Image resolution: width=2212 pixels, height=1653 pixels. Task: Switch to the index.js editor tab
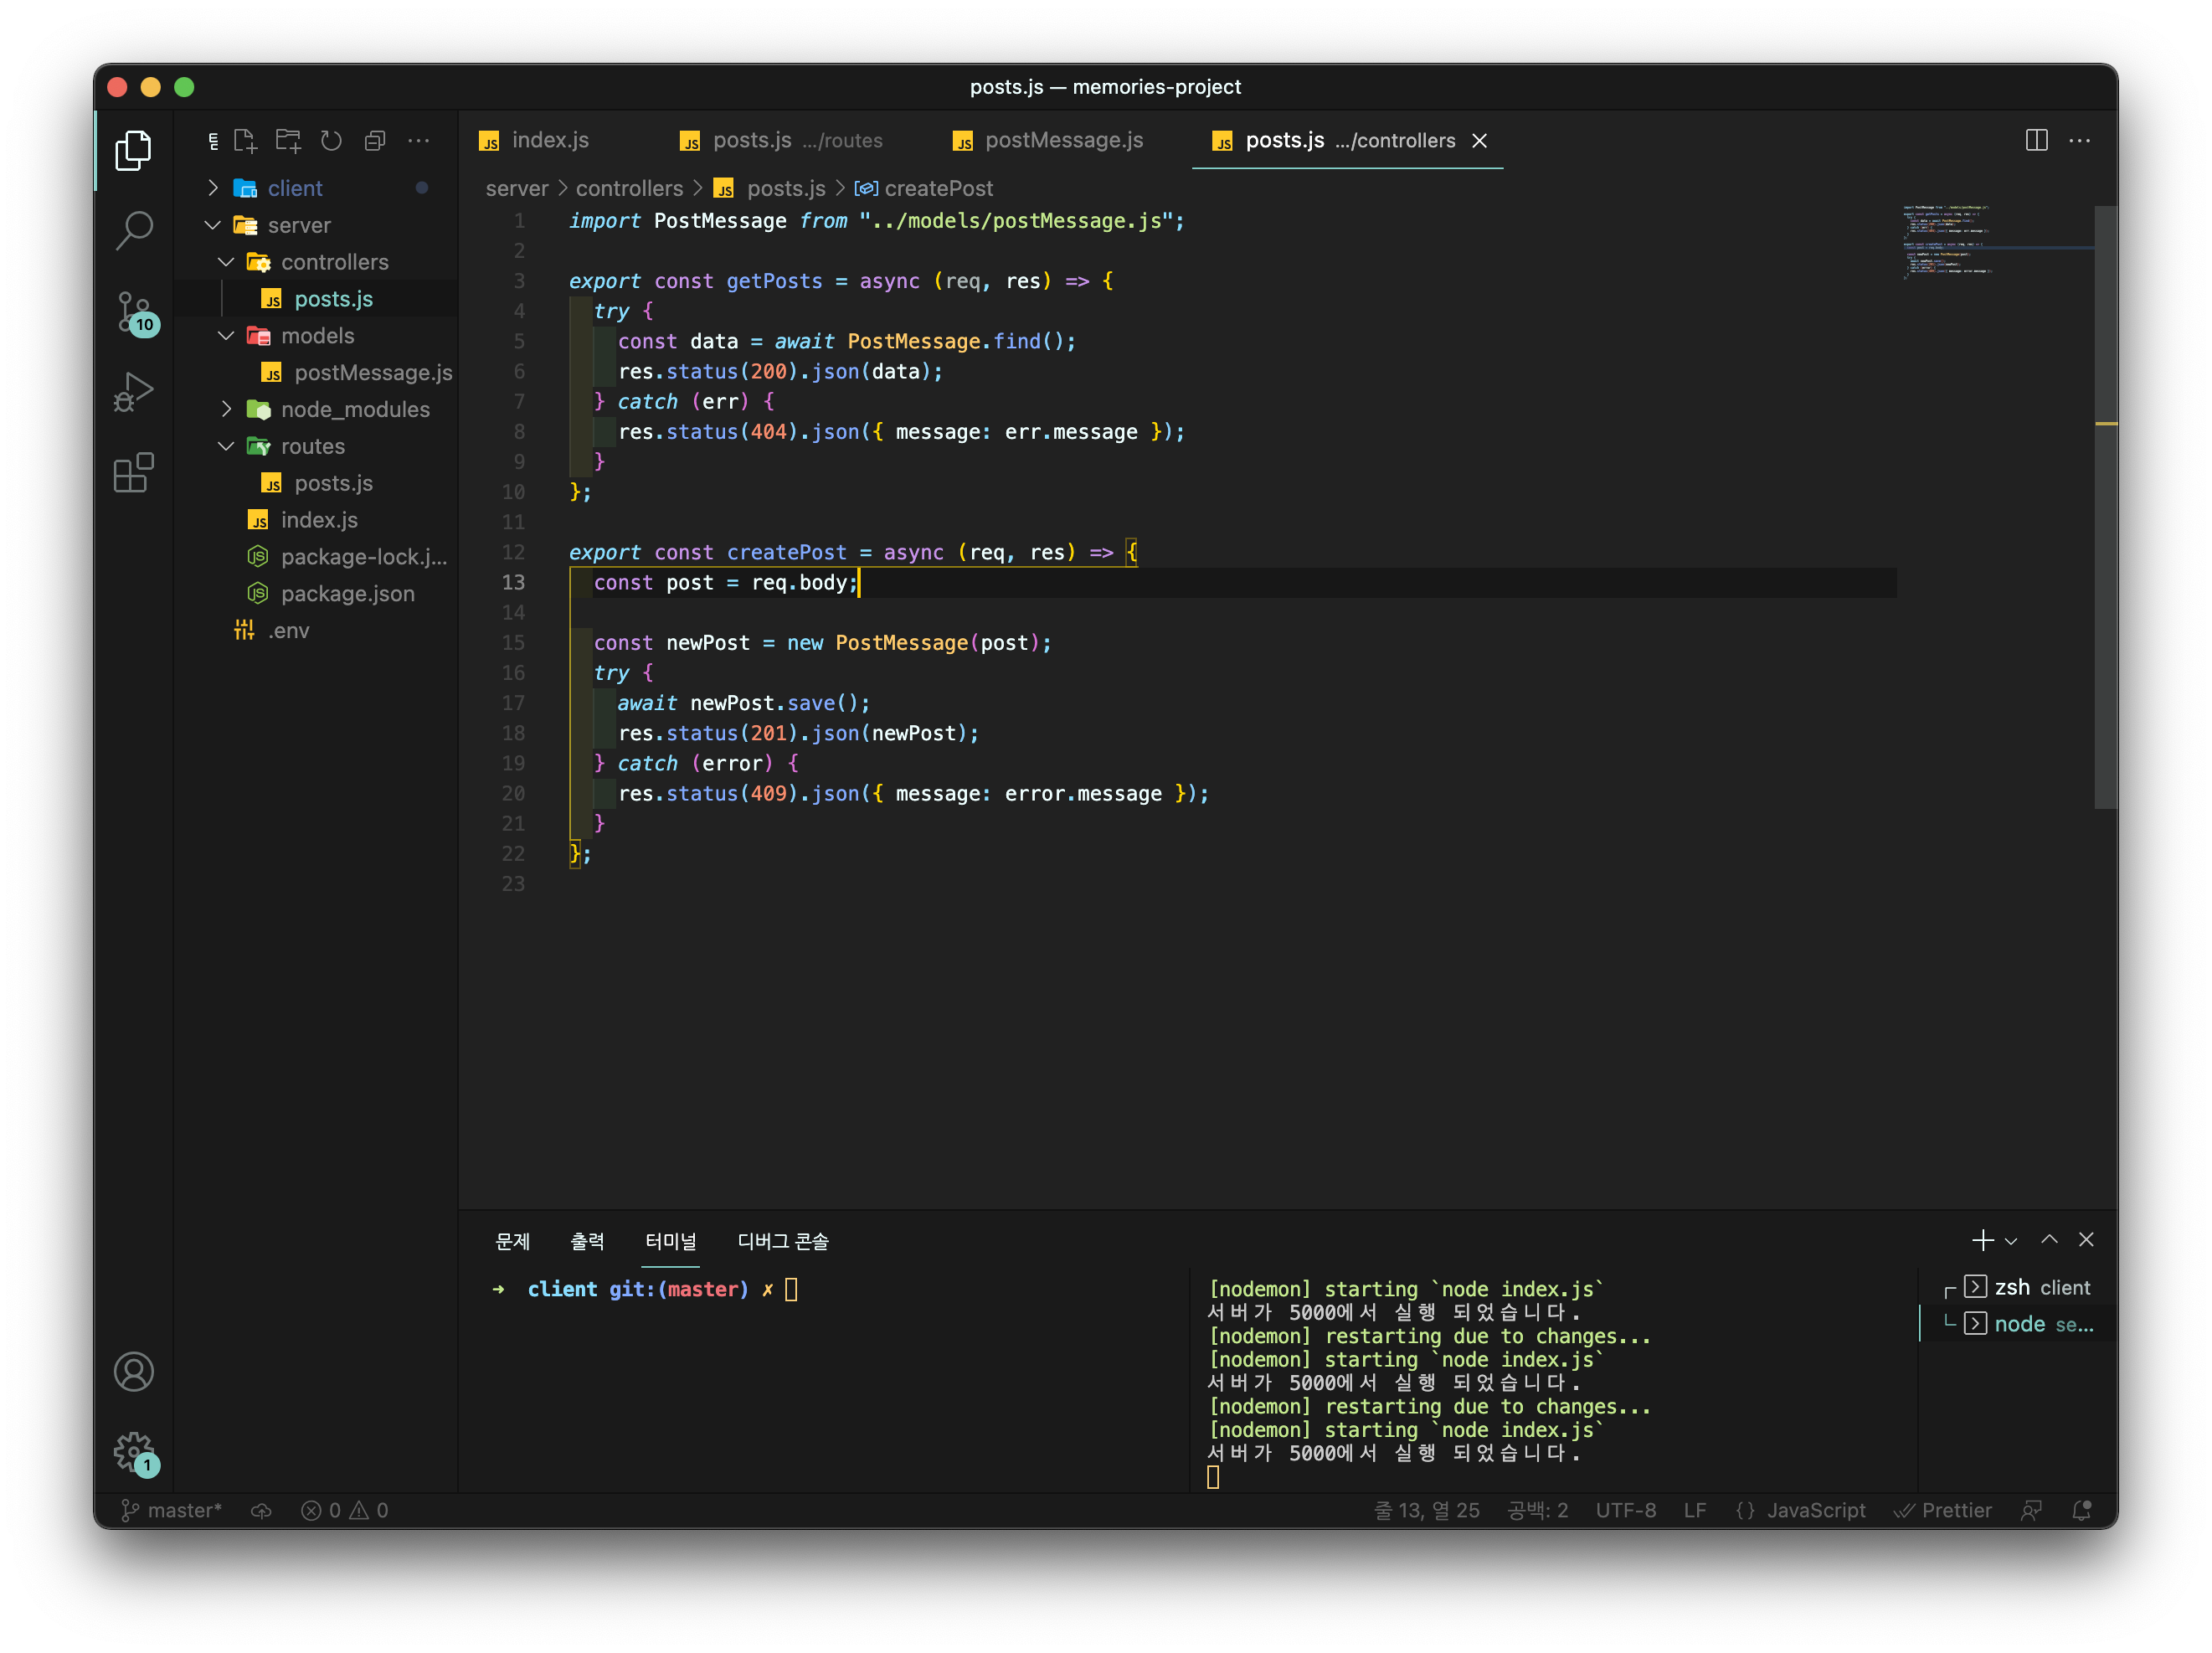click(x=535, y=140)
